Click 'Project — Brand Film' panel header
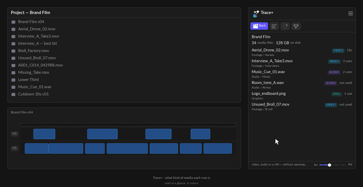This screenshot has width=363, height=187. coord(31,13)
